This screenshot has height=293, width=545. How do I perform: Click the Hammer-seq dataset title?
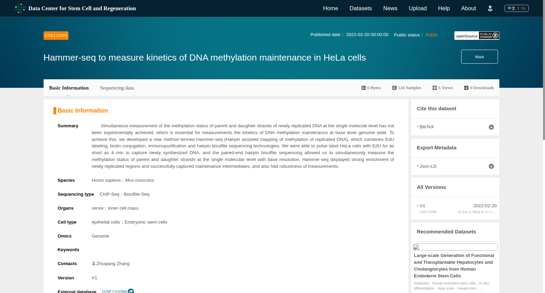[x=204, y=58]
